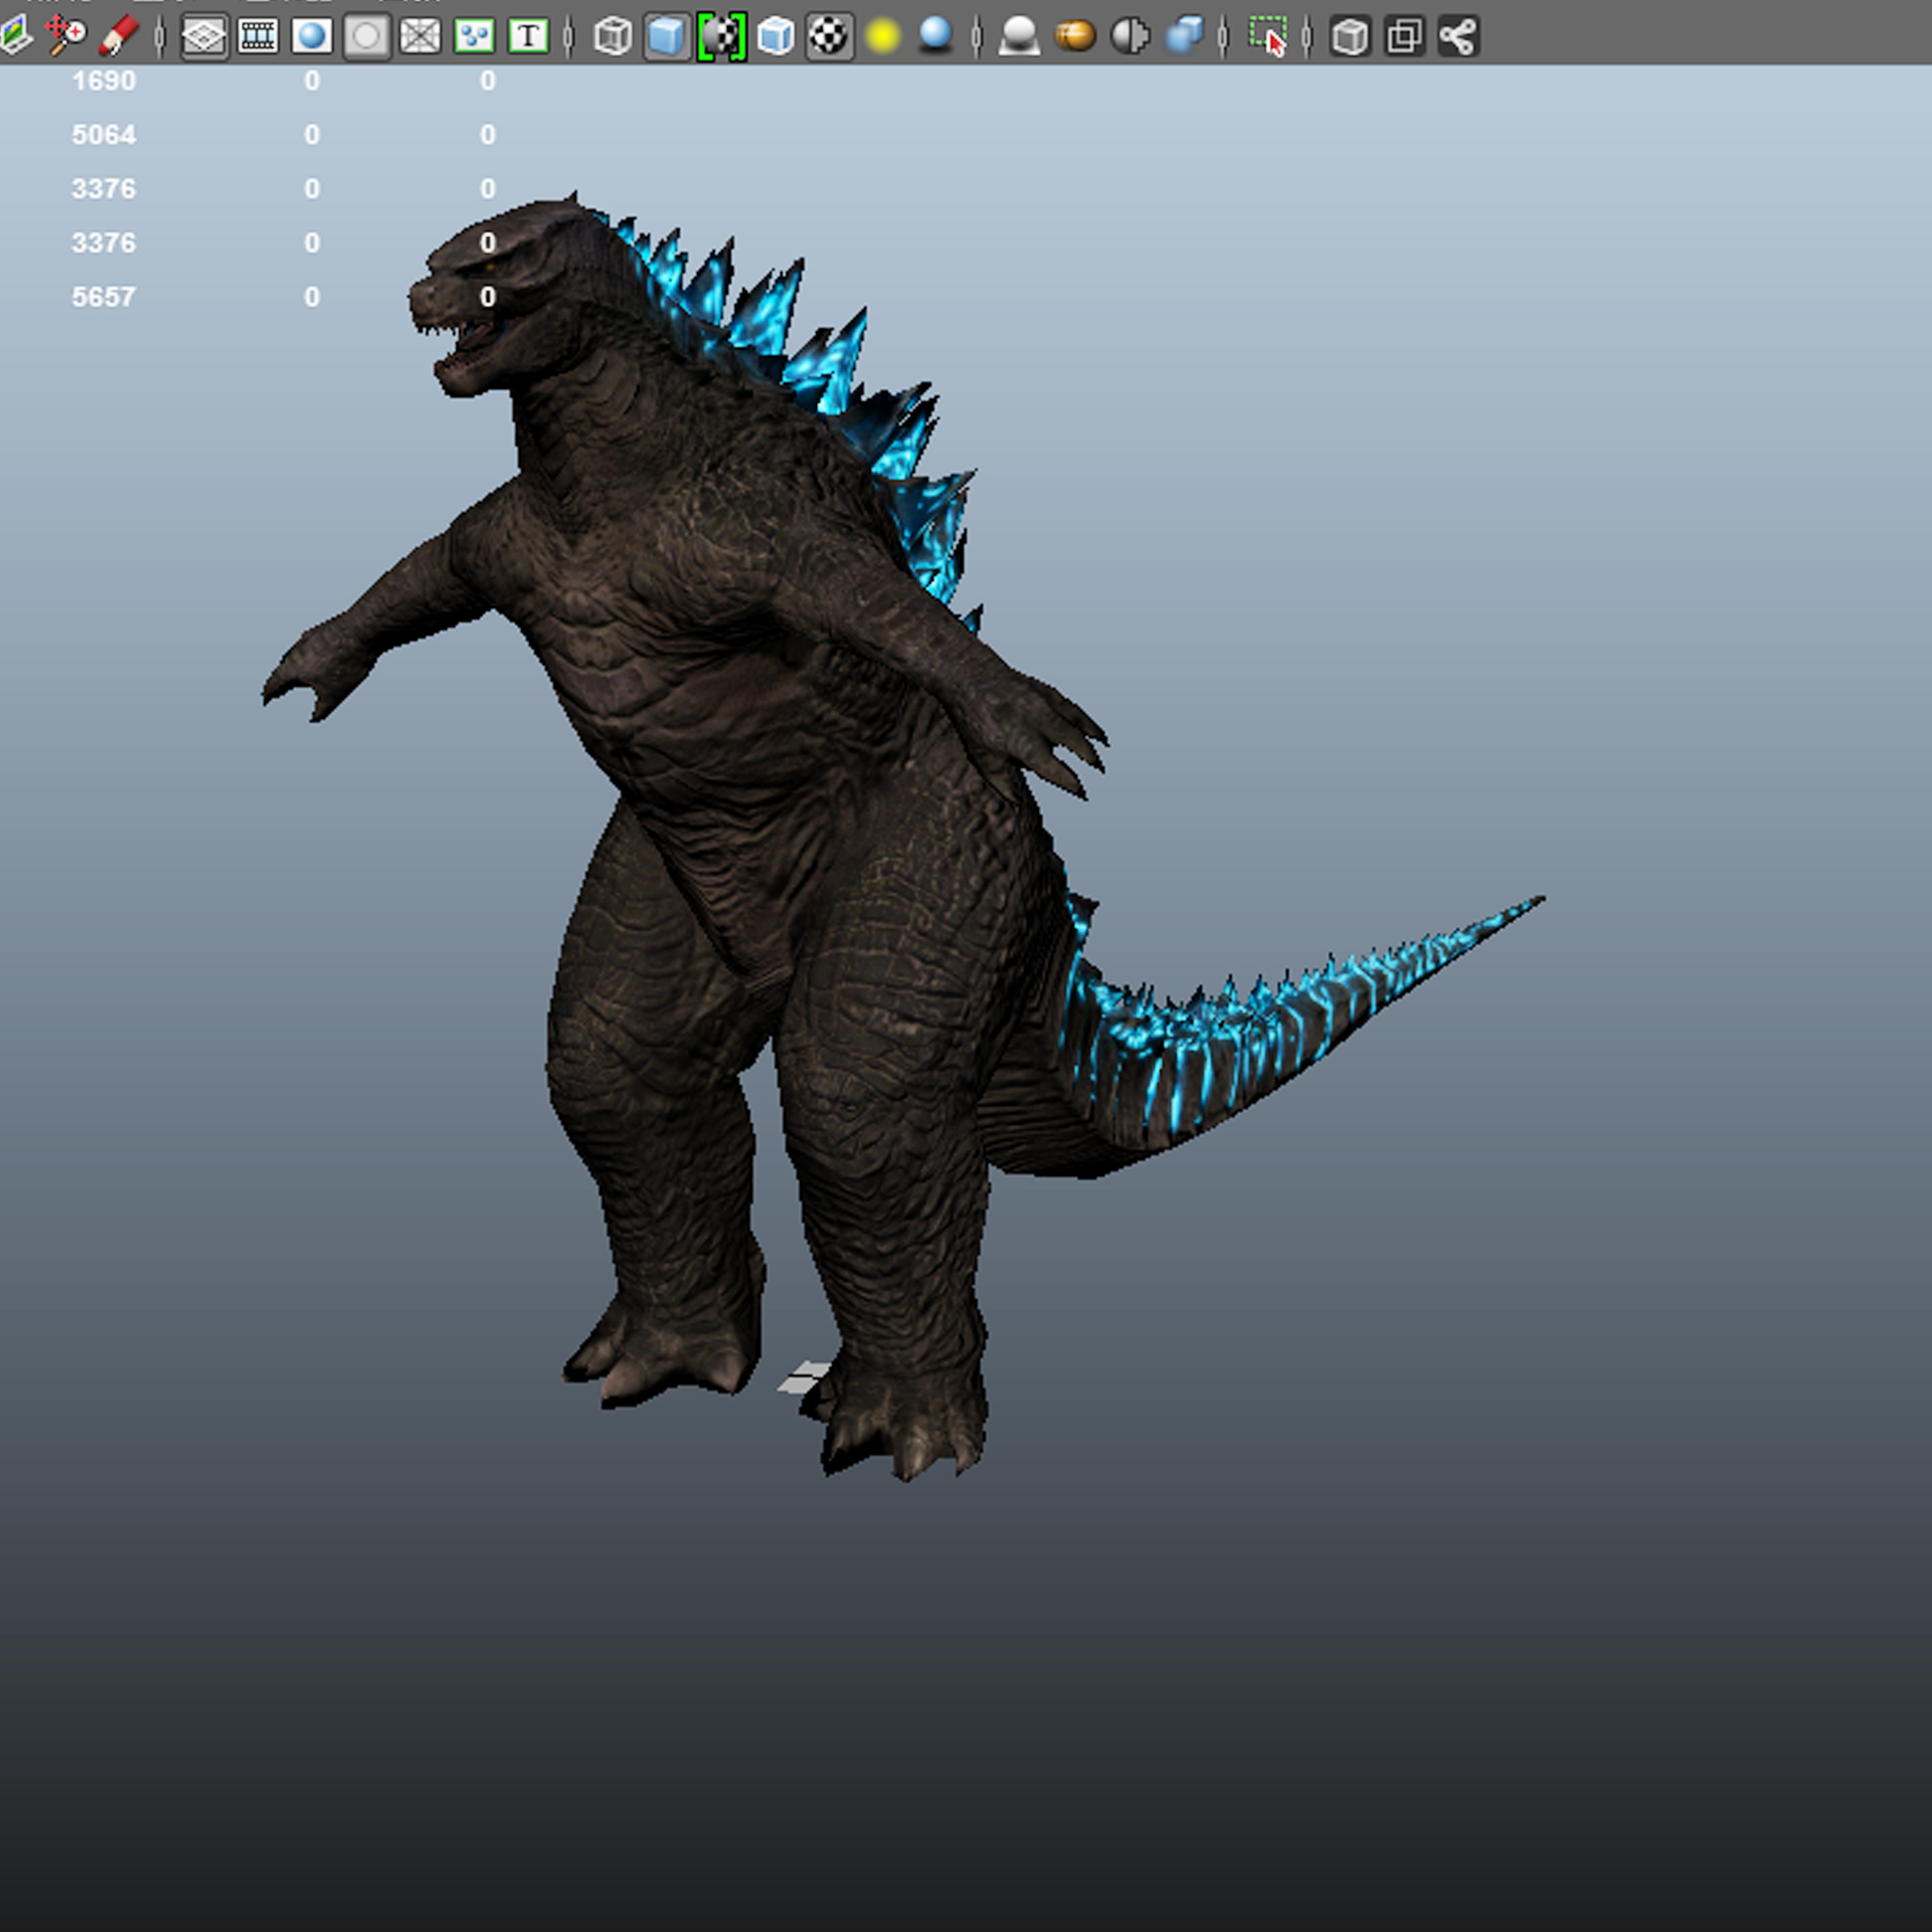Click the crossed-out X display icon
Image resolution: width=1932 pixels, height=1932 pixels.
click(420, 37)
